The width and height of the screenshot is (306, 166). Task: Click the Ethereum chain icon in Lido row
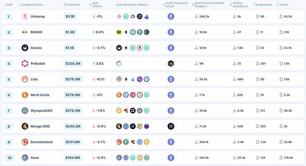(x=171, y=79)
